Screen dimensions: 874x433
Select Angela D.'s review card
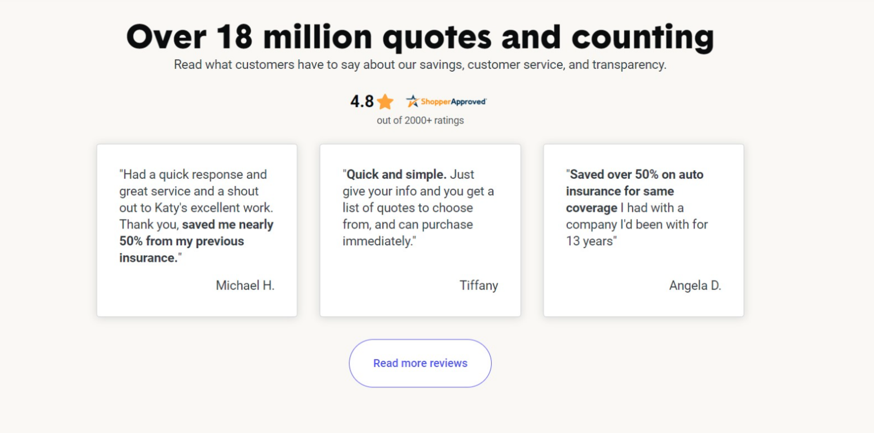click(644, 230)
